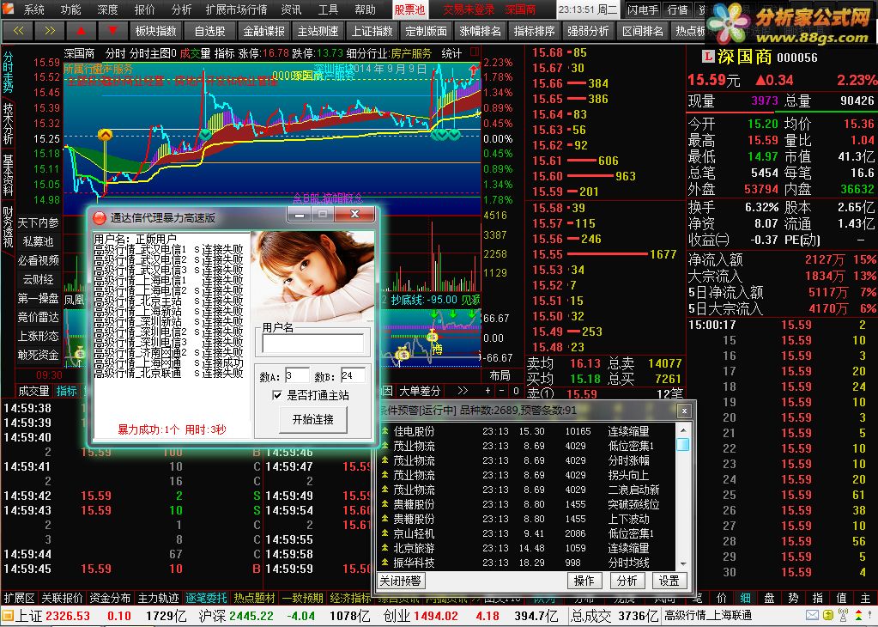Screen dimensions: 878x627
Task: Click the alert icon beside 振华科技
Action: coord(385,563)
